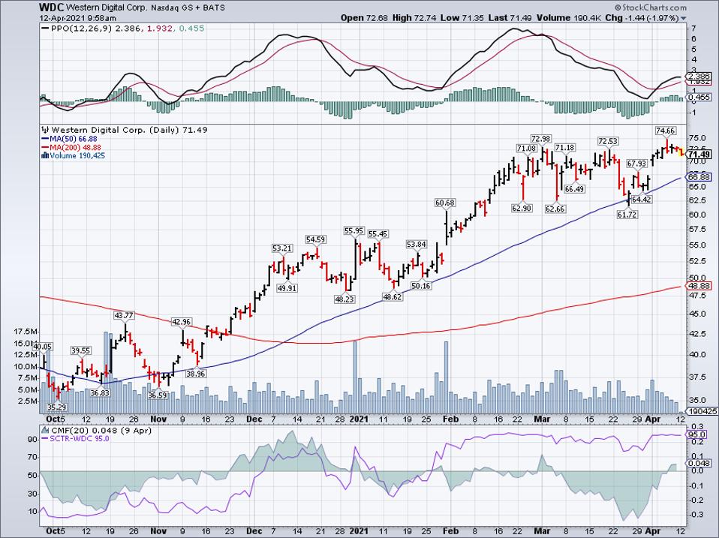This screenshot has height=538, width=719.
Task: Click the 71.49 last-price tag on right axis
Action: coord(699,155)
